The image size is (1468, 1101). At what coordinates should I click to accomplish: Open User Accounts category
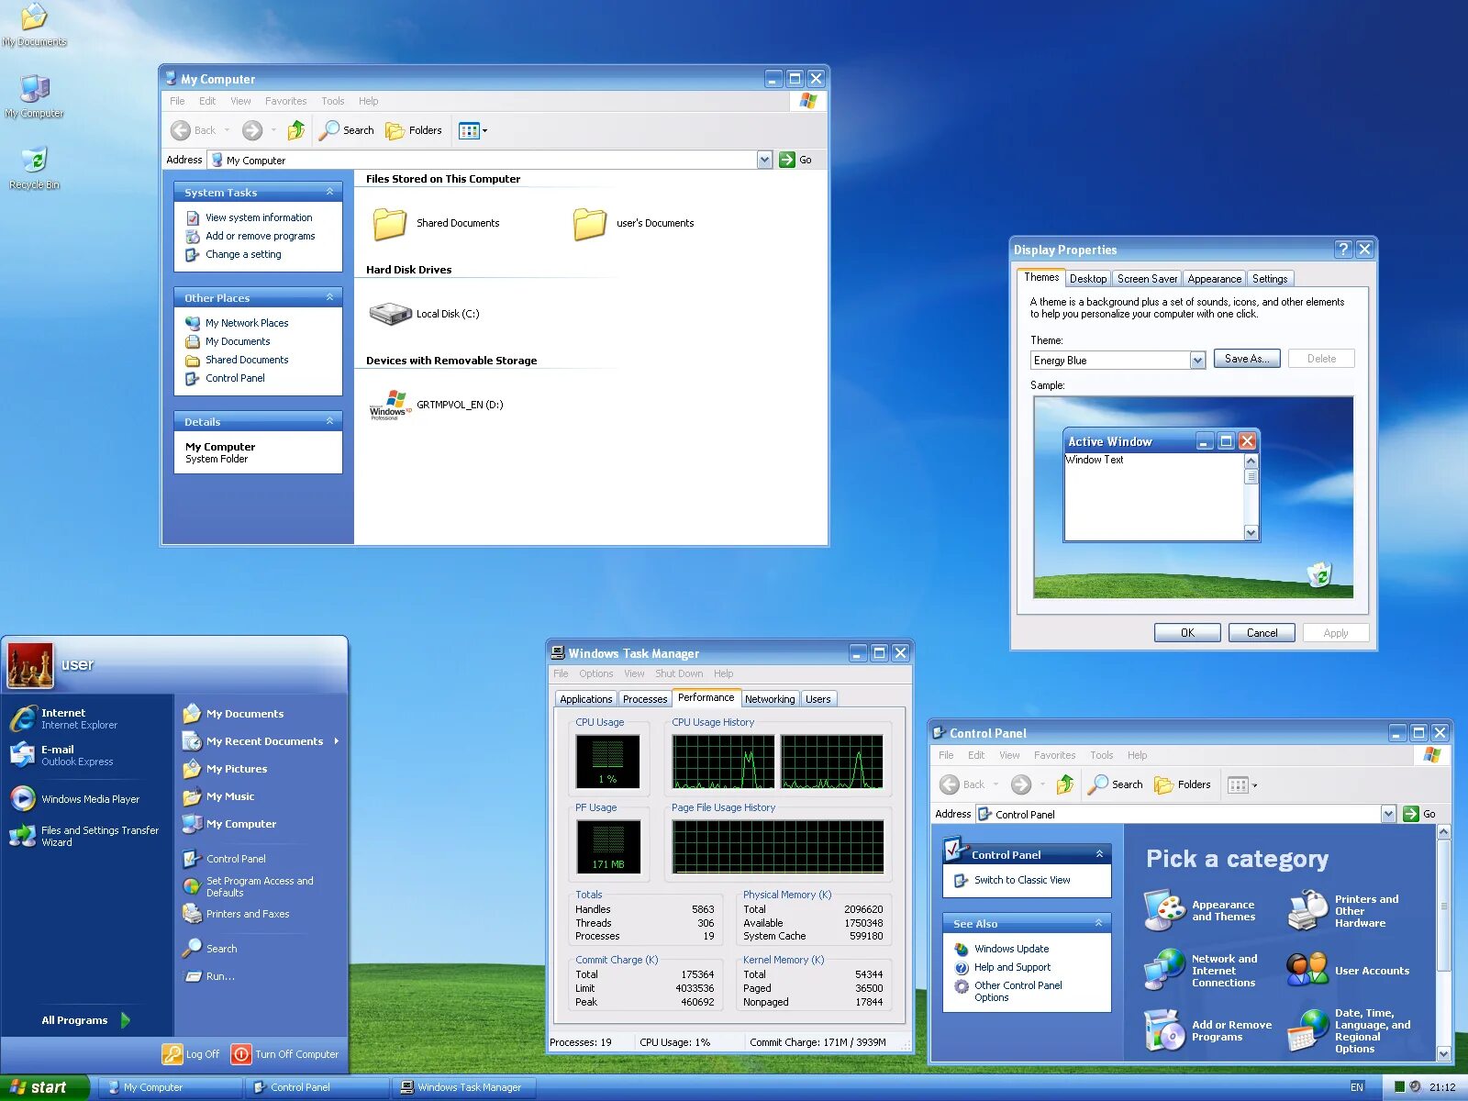(x=1348, y=971)
